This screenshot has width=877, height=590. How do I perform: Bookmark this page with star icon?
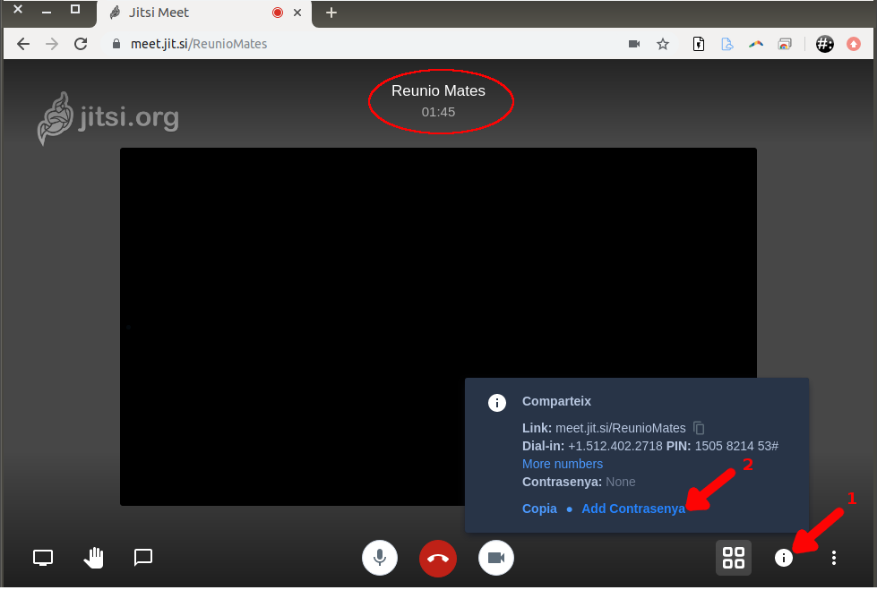point(663,44)
